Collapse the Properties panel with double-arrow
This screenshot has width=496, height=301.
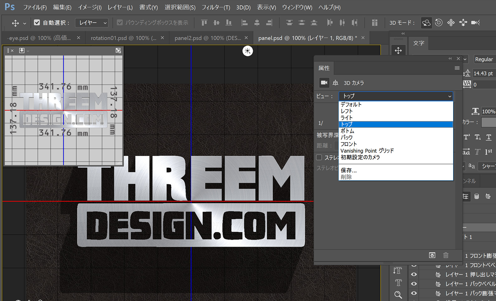(450, 59)
